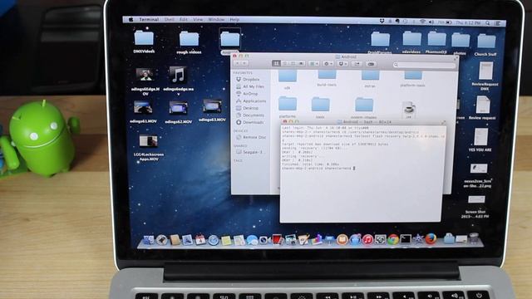Select Desktop in Finder sidebar

[x=248, y=108]
